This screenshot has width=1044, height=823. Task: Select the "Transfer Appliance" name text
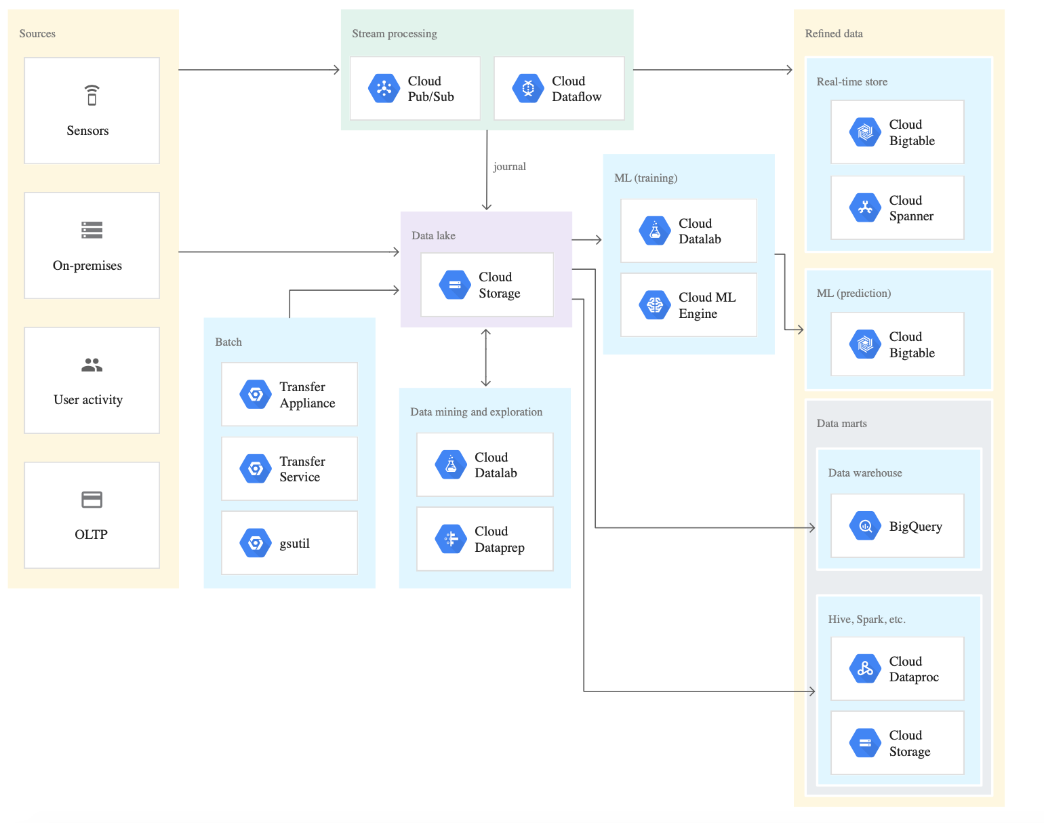point(308,395)
